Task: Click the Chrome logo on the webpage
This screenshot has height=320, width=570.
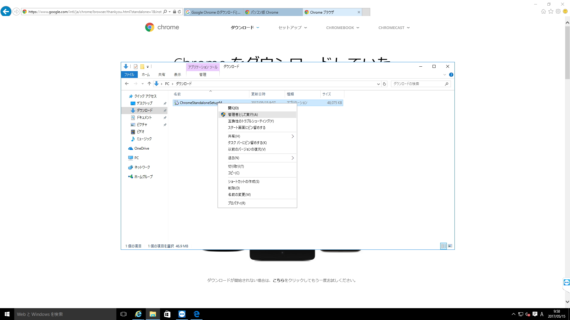Action: (162, 27)
